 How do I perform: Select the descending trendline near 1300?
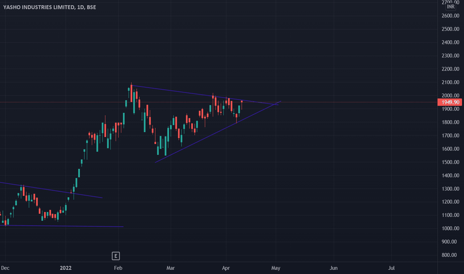[51, 190]
